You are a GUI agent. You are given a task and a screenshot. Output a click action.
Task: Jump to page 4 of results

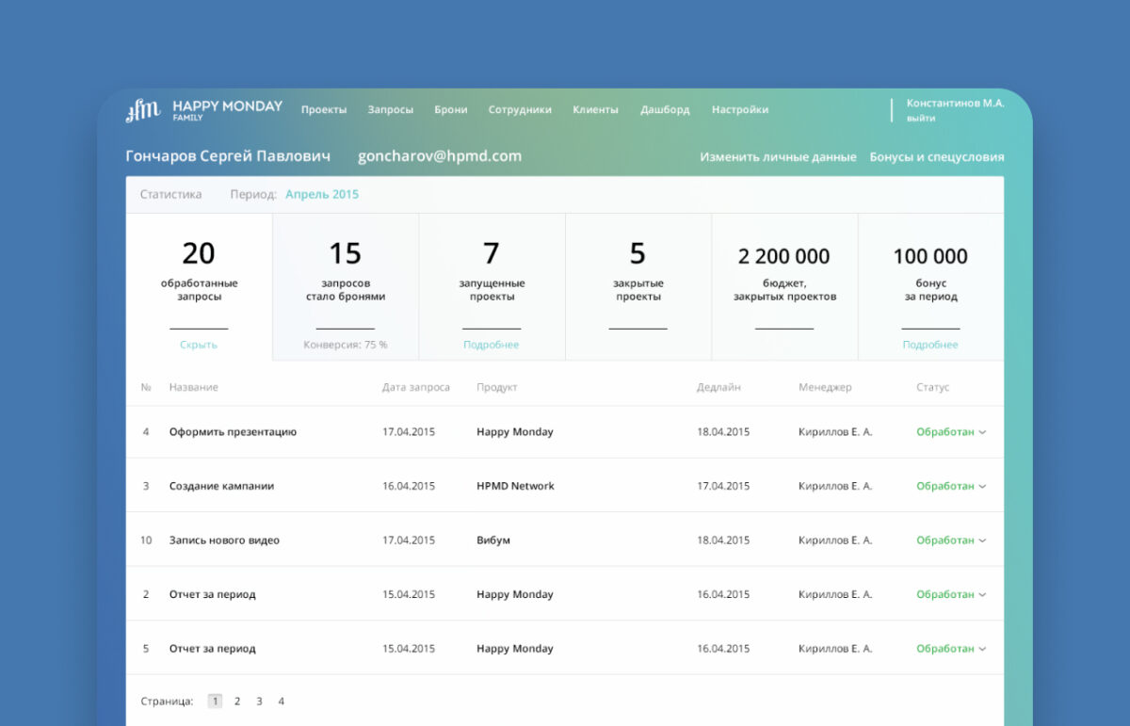pyautogui.click(x=281, y=702)
